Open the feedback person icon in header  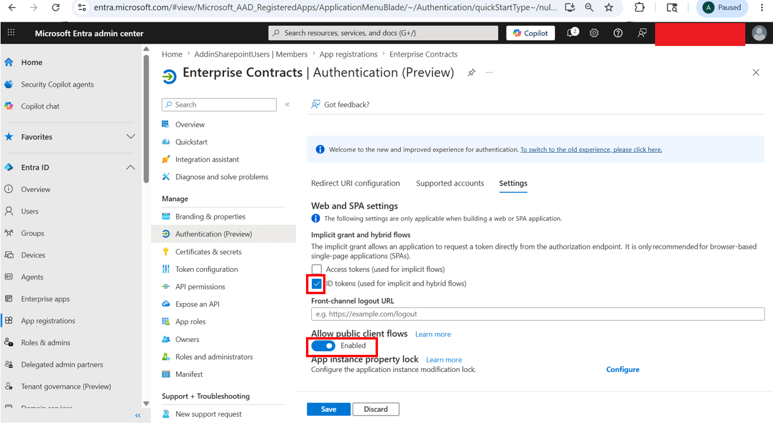tap(642, 33)
